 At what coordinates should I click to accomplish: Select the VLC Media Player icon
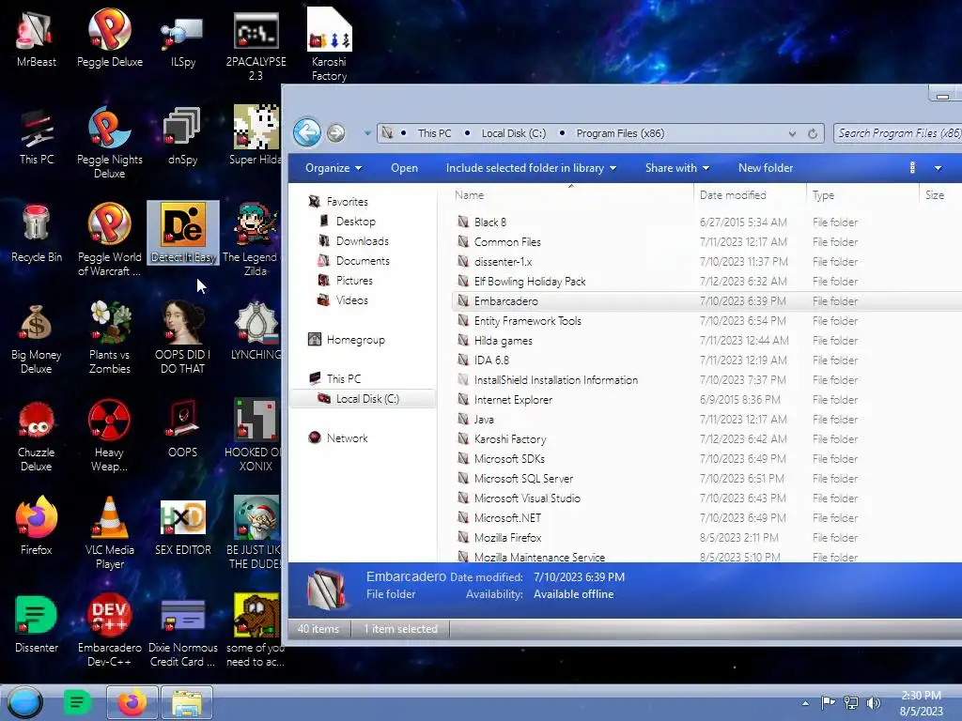click(x=109, y=533)
